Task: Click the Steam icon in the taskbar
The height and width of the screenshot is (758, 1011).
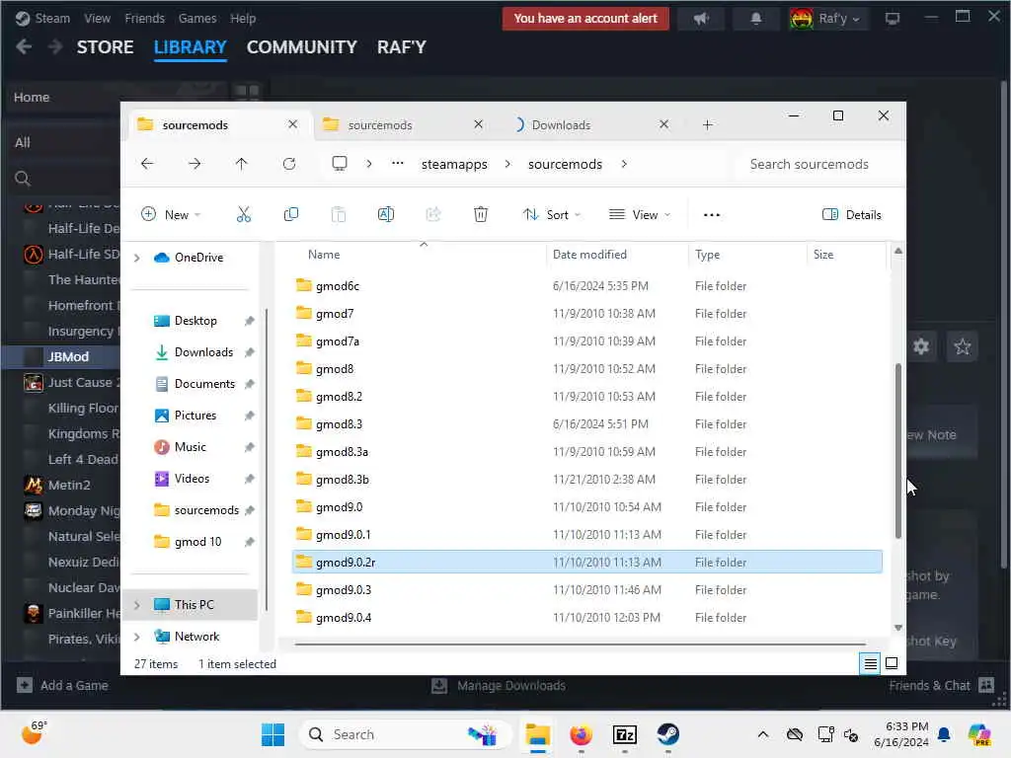Action: [x=668, y=734]
